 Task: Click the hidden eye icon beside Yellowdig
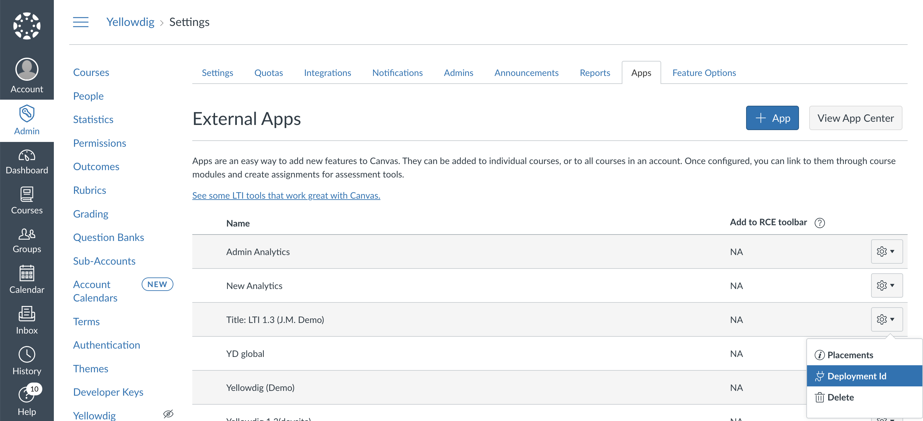[x=168, y=414]
